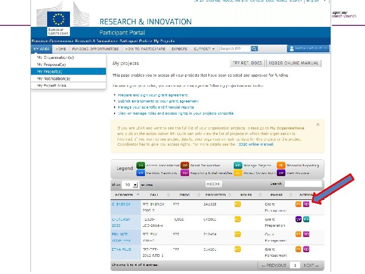The height and width of the screenshot is (274, 365).
Task: Click the PREVIOUS pagination button
Action: point(274,265)
